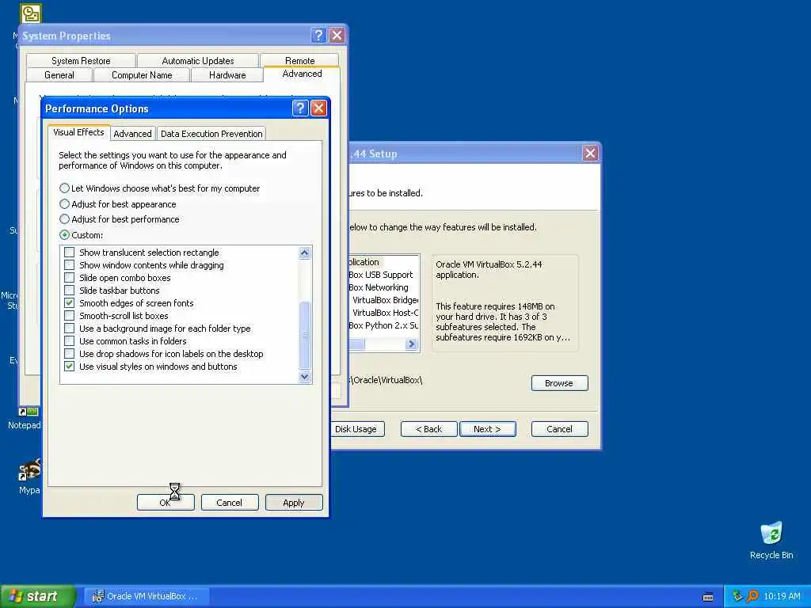Uncheck Use visual styles on windows and buttons

[x=70, y=366]
